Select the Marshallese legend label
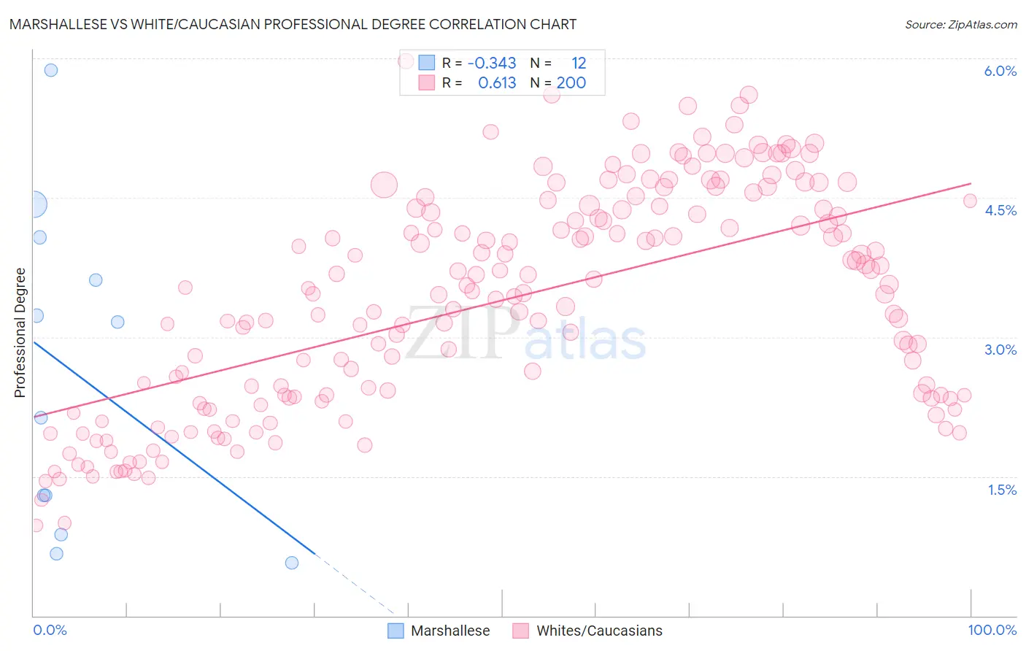The image size is (1026, 651). [x=450, y=631]
